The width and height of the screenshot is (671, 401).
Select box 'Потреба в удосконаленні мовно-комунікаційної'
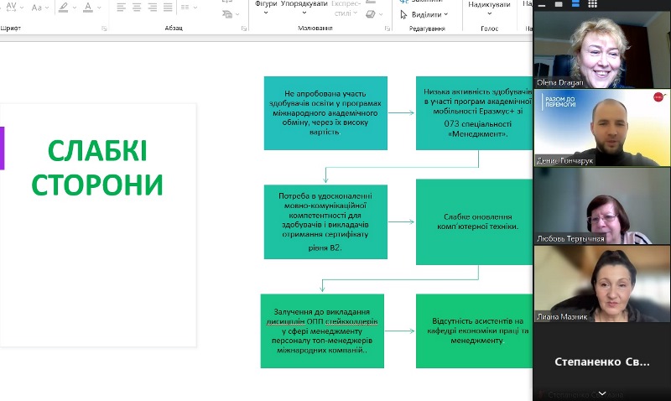point(325,221)
